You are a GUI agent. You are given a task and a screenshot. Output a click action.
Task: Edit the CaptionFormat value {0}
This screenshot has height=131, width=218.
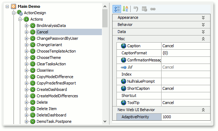tap(186, 53)
